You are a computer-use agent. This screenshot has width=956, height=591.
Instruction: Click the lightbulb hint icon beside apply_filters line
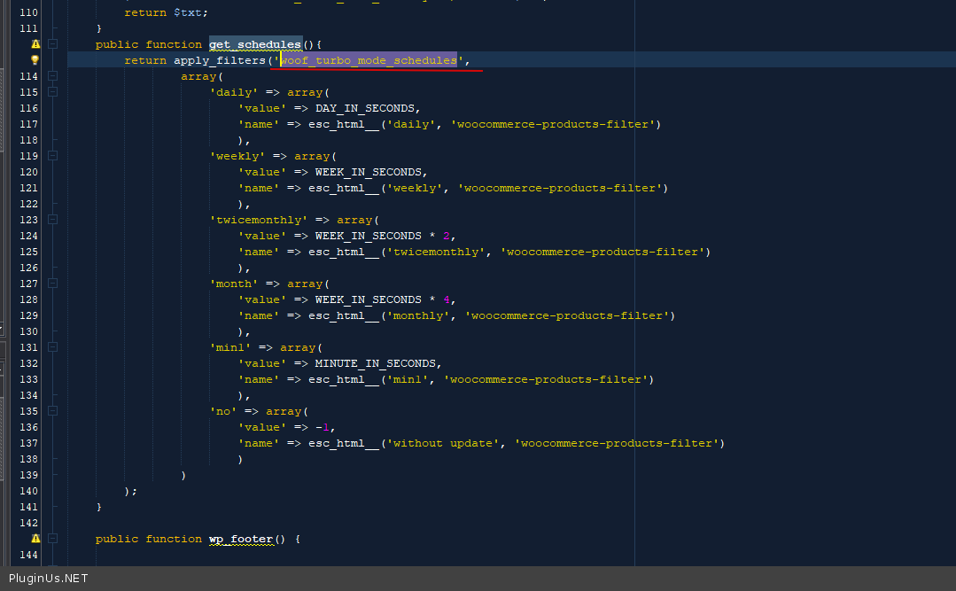click(35, 59)
